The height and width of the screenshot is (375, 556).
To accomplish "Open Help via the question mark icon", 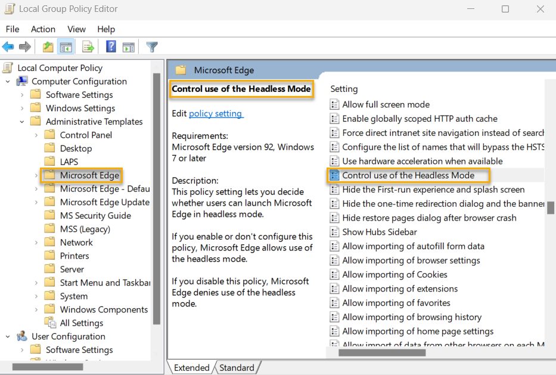I will [111, 47].
